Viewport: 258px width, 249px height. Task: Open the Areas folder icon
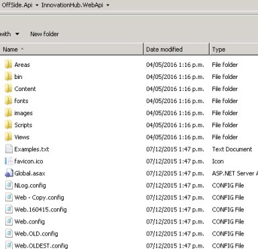coord(8,64)
